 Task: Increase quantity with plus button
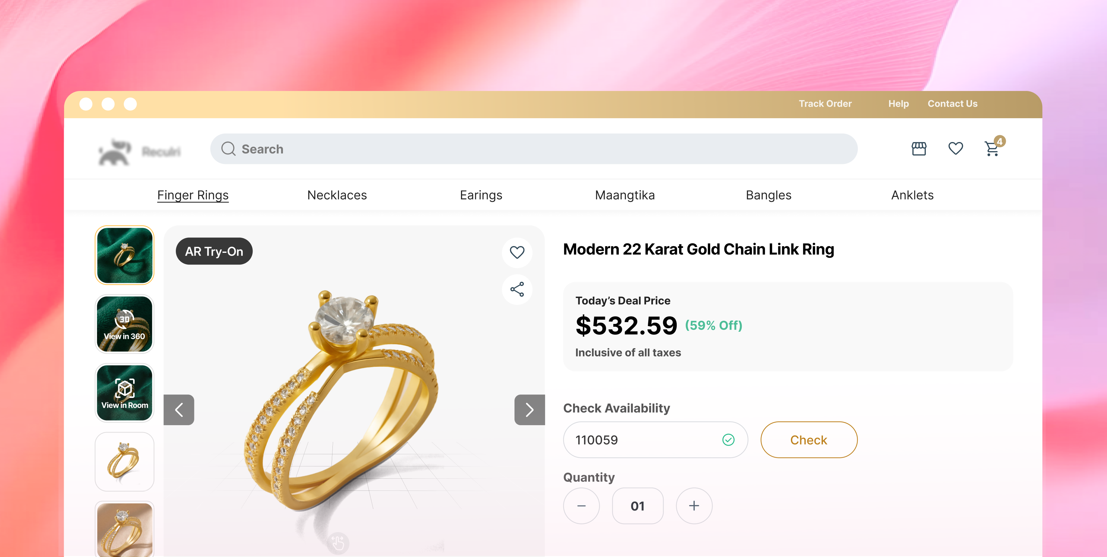[x=694, y=506]
